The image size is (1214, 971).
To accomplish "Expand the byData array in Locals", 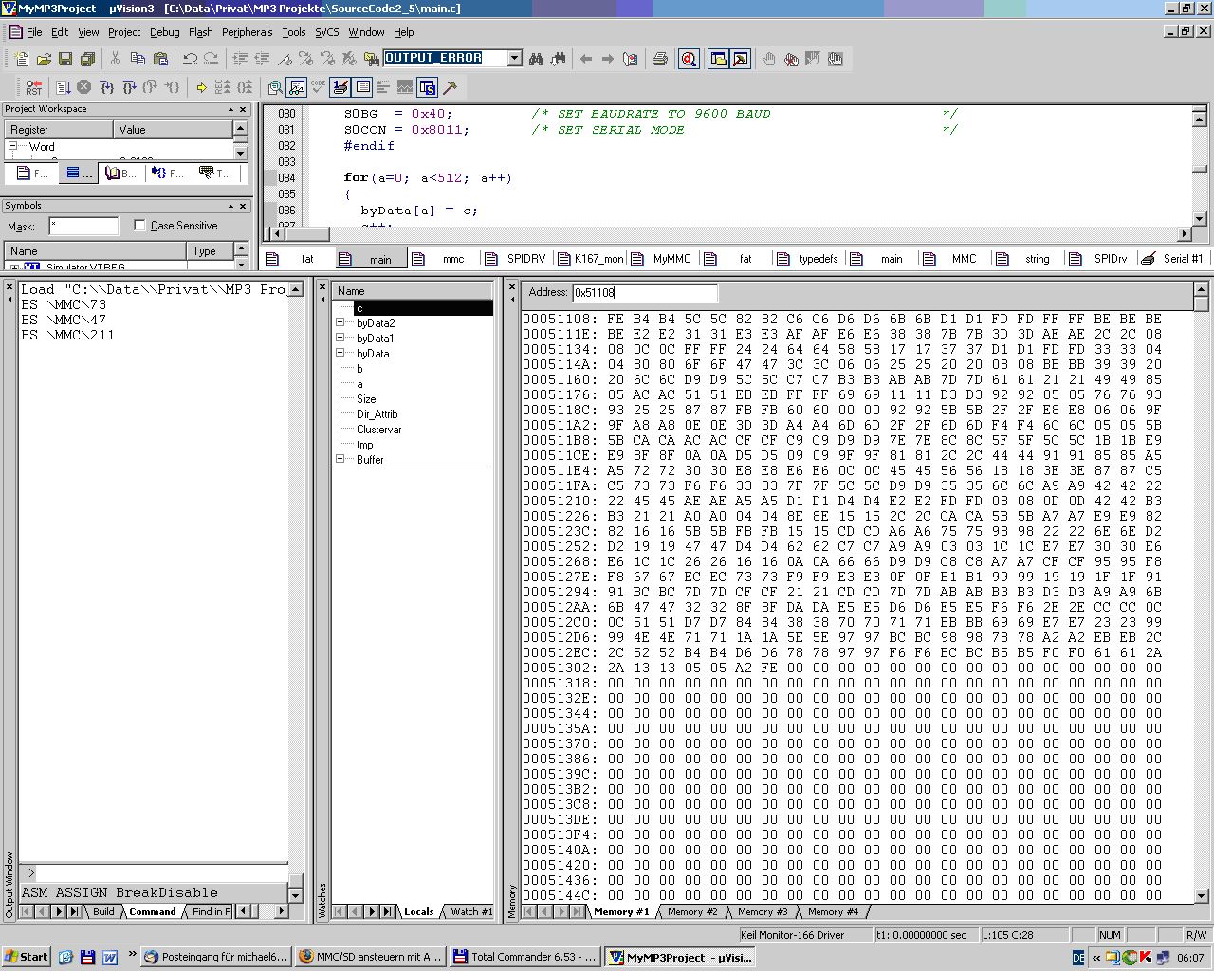I will pos(340,354).
